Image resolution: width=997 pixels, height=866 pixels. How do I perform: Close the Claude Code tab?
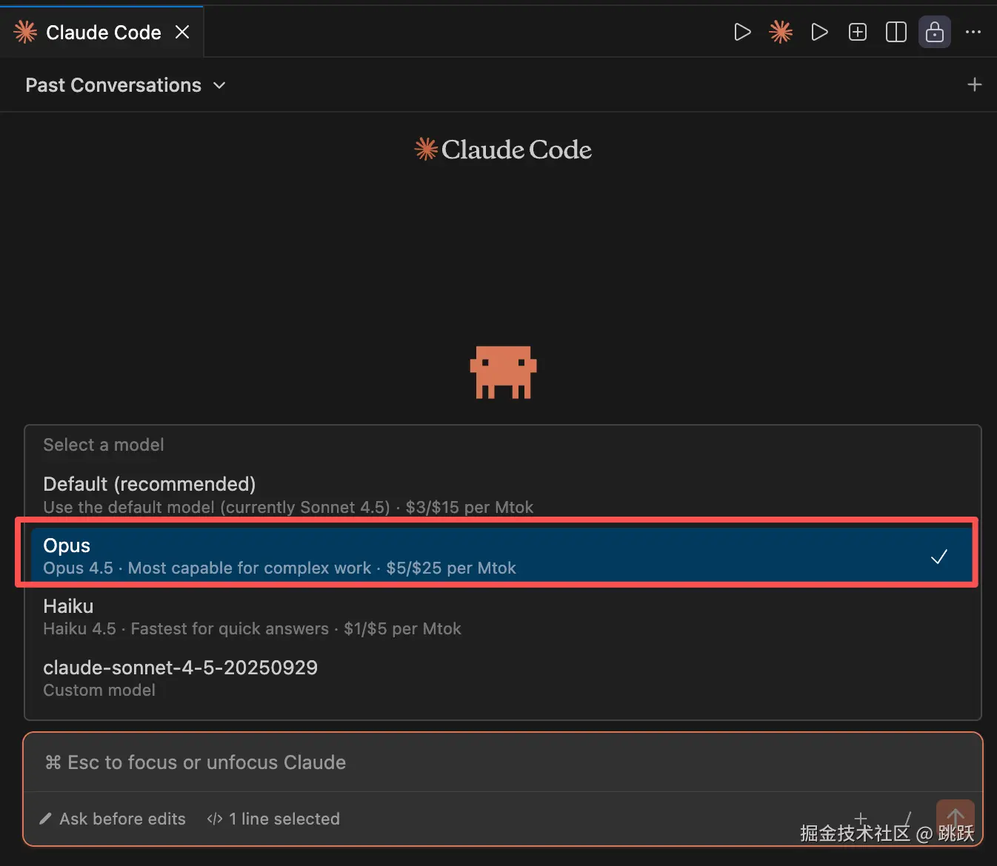coord(182,32)
